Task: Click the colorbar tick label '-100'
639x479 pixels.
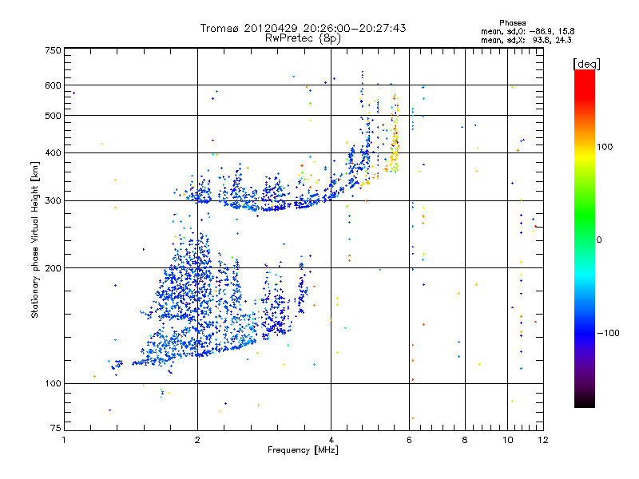Action: pos(609,333)
